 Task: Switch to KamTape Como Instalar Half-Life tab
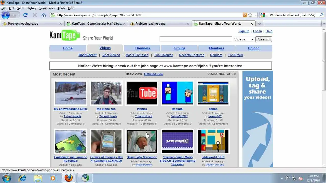point(96,24)
